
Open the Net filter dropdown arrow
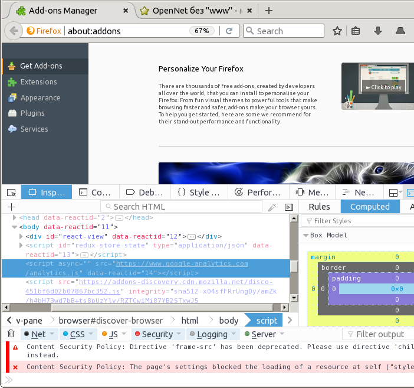[52, 334]
